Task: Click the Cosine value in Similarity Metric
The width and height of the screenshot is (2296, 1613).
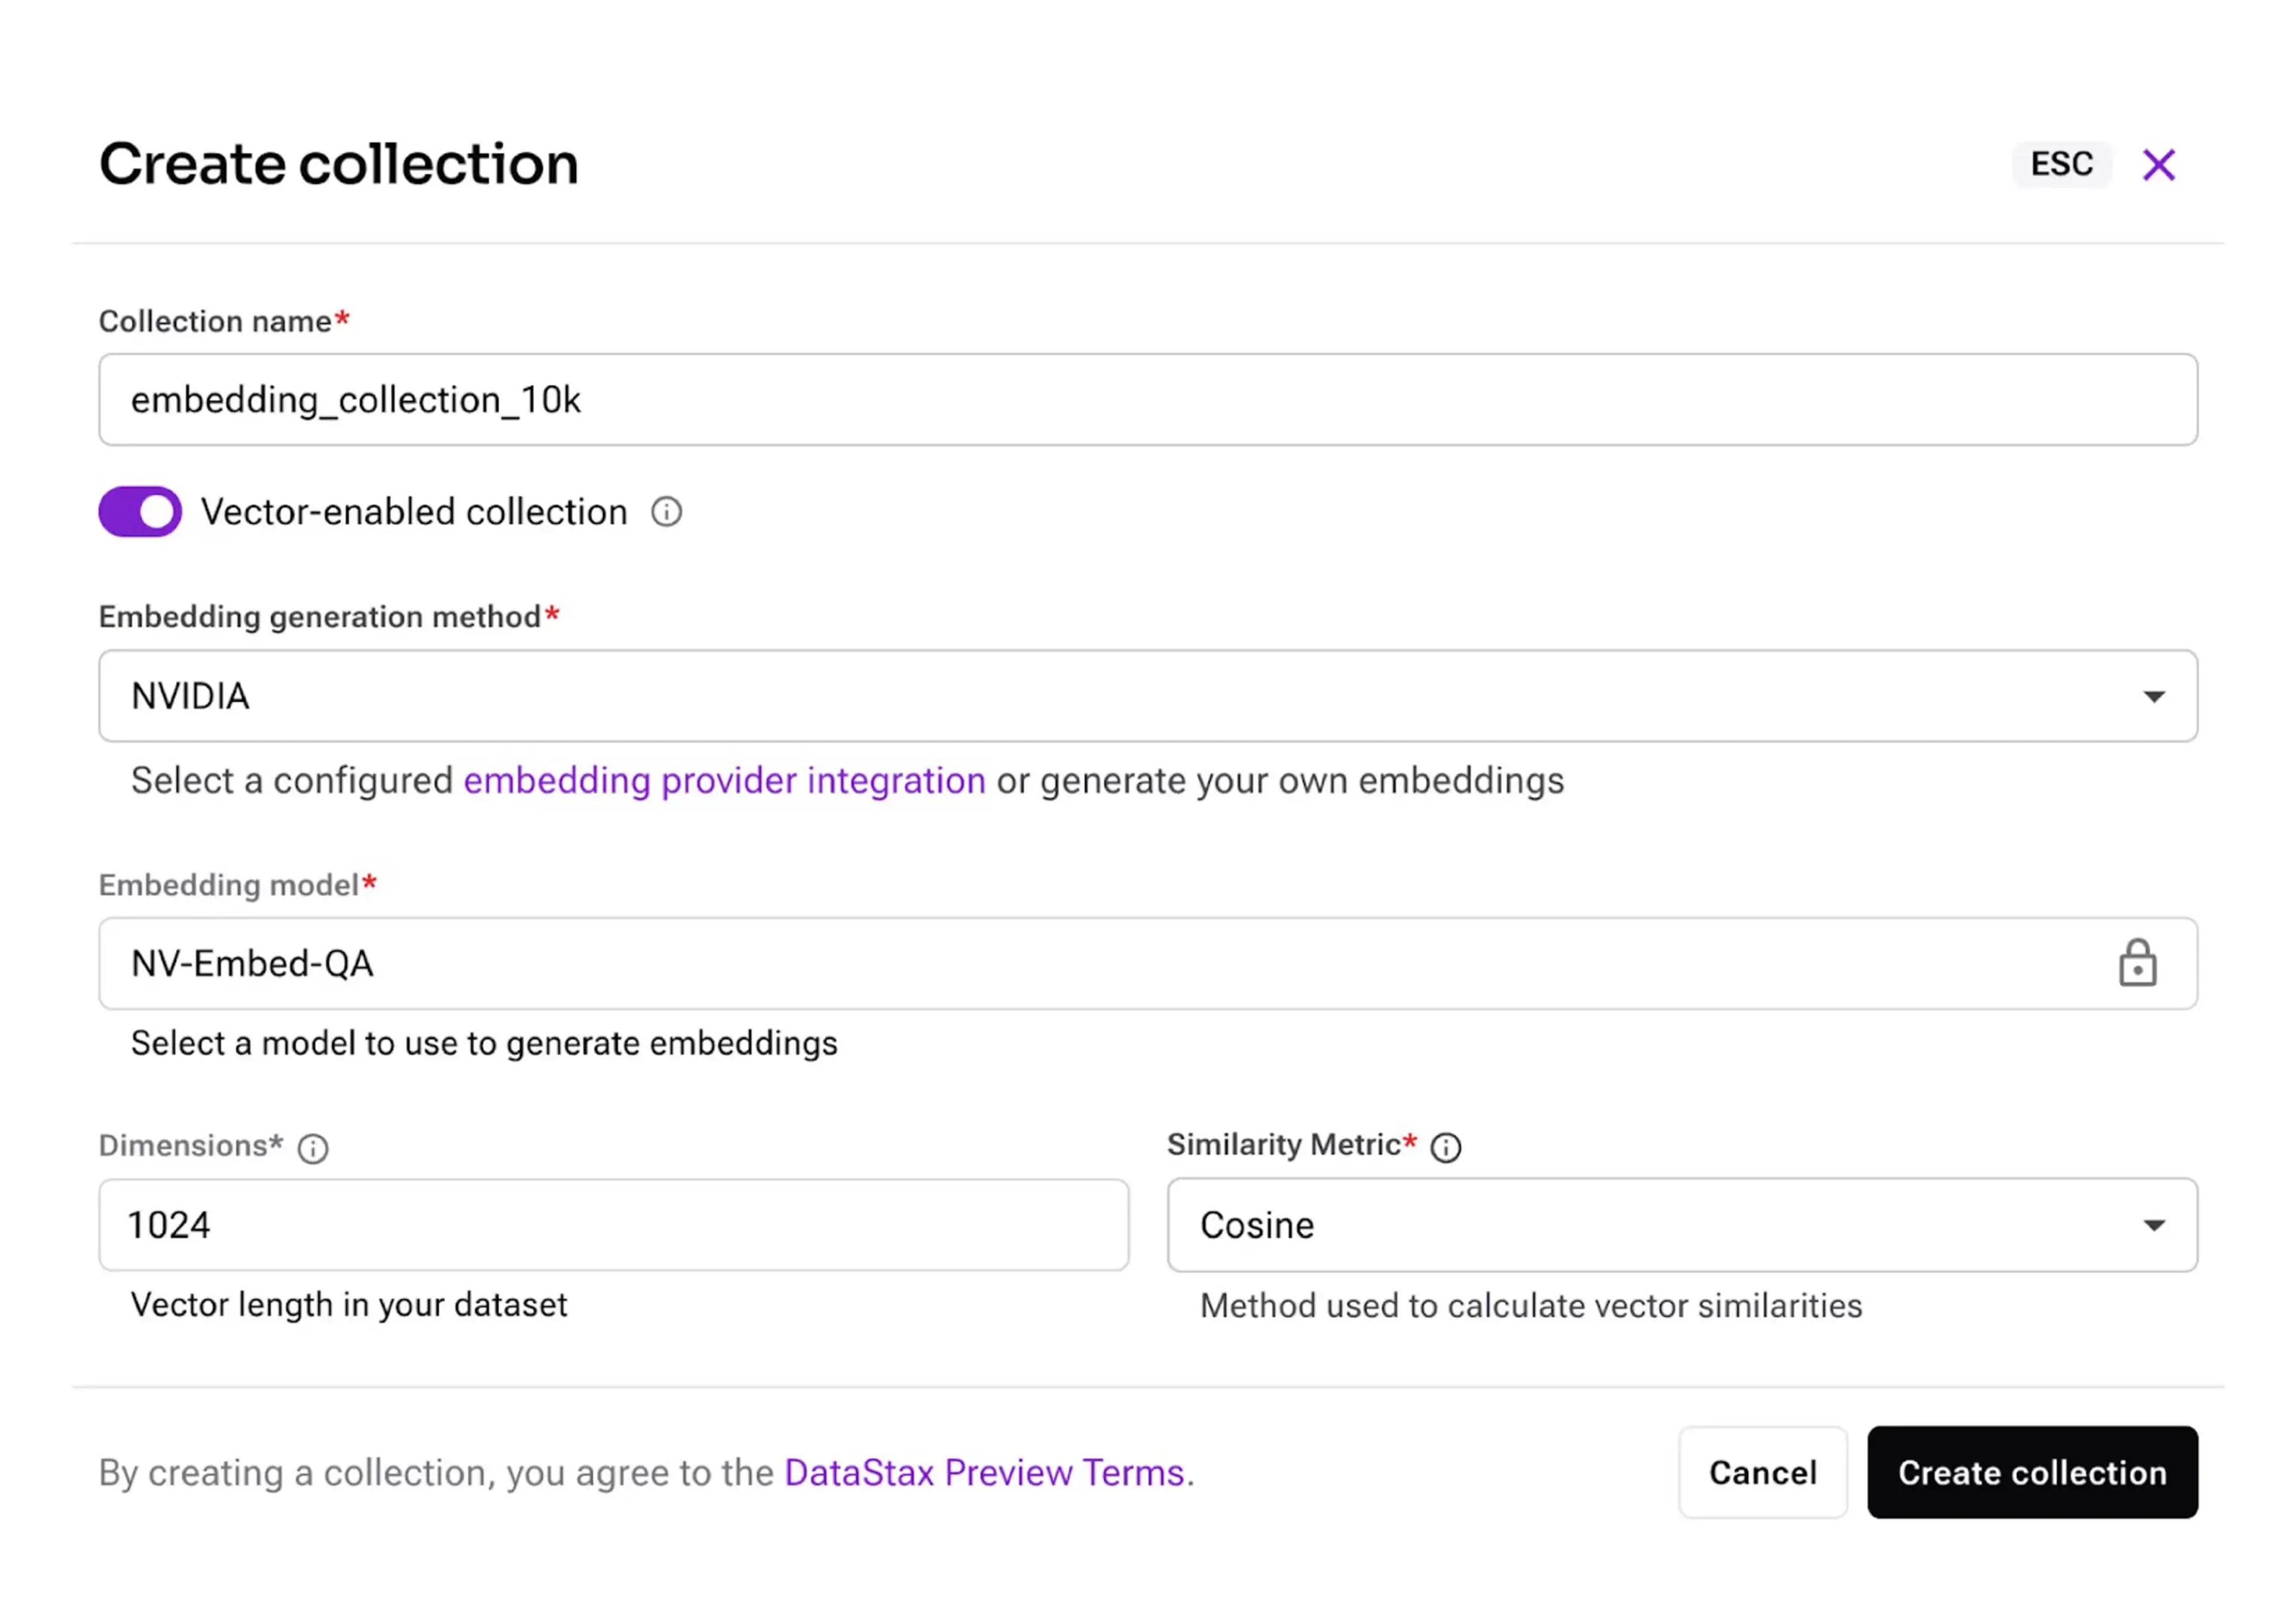Action: tap(1256, 1225)
